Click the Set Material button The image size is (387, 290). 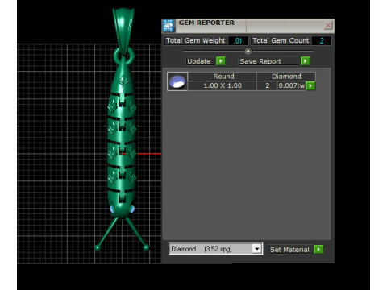[x=289, y=250]
